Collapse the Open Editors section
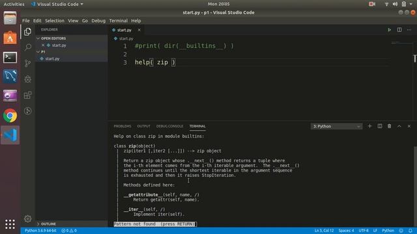Screen dimensions: 417x234 (x=38, y=38)
